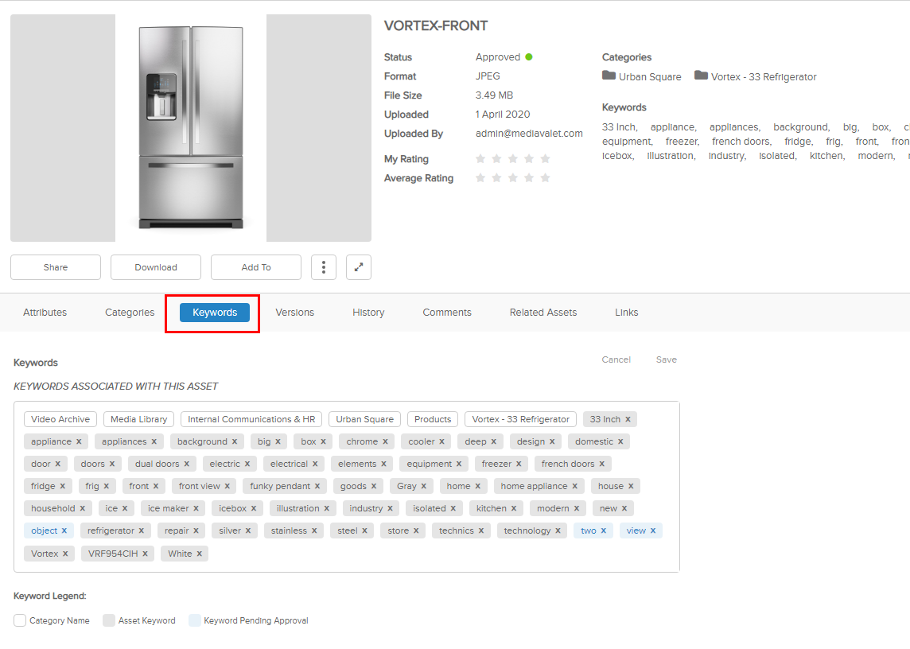This screenshot has width=910, height=649.
Task: Click the Asset Keyword legend swatch
Action: pyautogui.click(x=108, y=620)
